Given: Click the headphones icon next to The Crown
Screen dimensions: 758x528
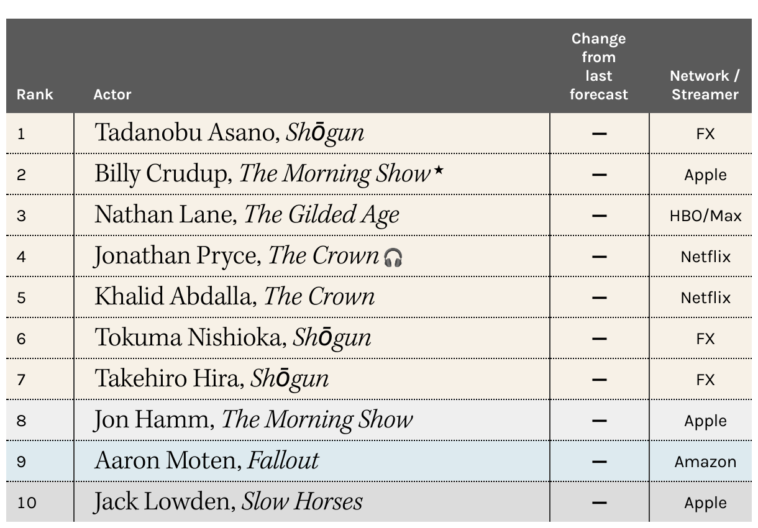Looking at the screenshot, I should tap(393, 257).
